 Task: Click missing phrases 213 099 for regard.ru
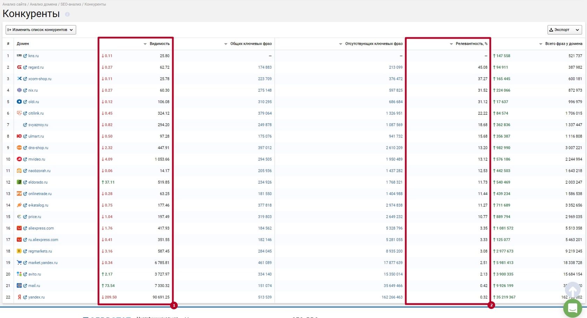click(396, 67)
